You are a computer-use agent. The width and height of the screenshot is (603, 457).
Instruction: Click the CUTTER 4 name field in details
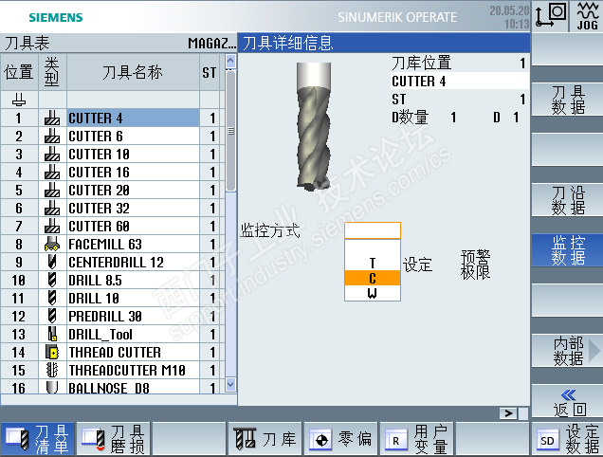460,82
